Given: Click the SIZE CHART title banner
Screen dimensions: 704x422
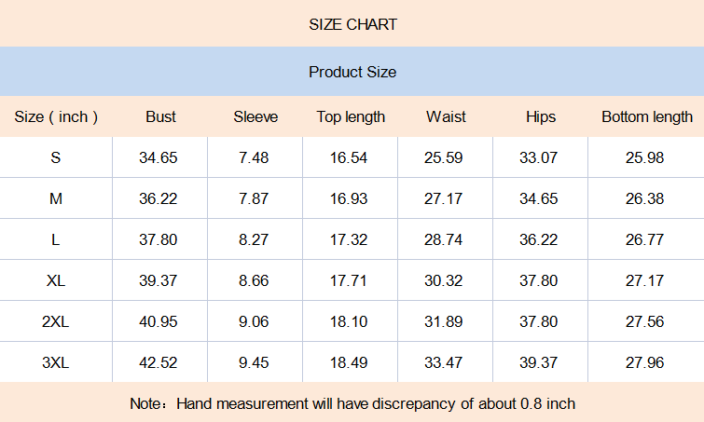Looking at the screenshot, I should coord(352,24).
